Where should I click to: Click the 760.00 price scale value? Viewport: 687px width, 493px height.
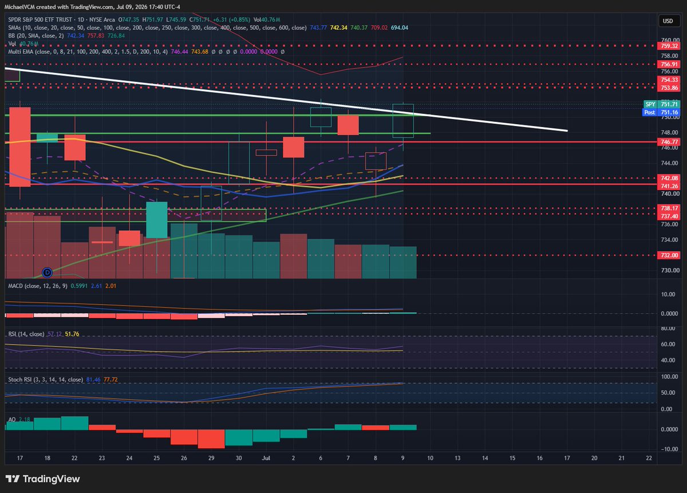(669, 41)
